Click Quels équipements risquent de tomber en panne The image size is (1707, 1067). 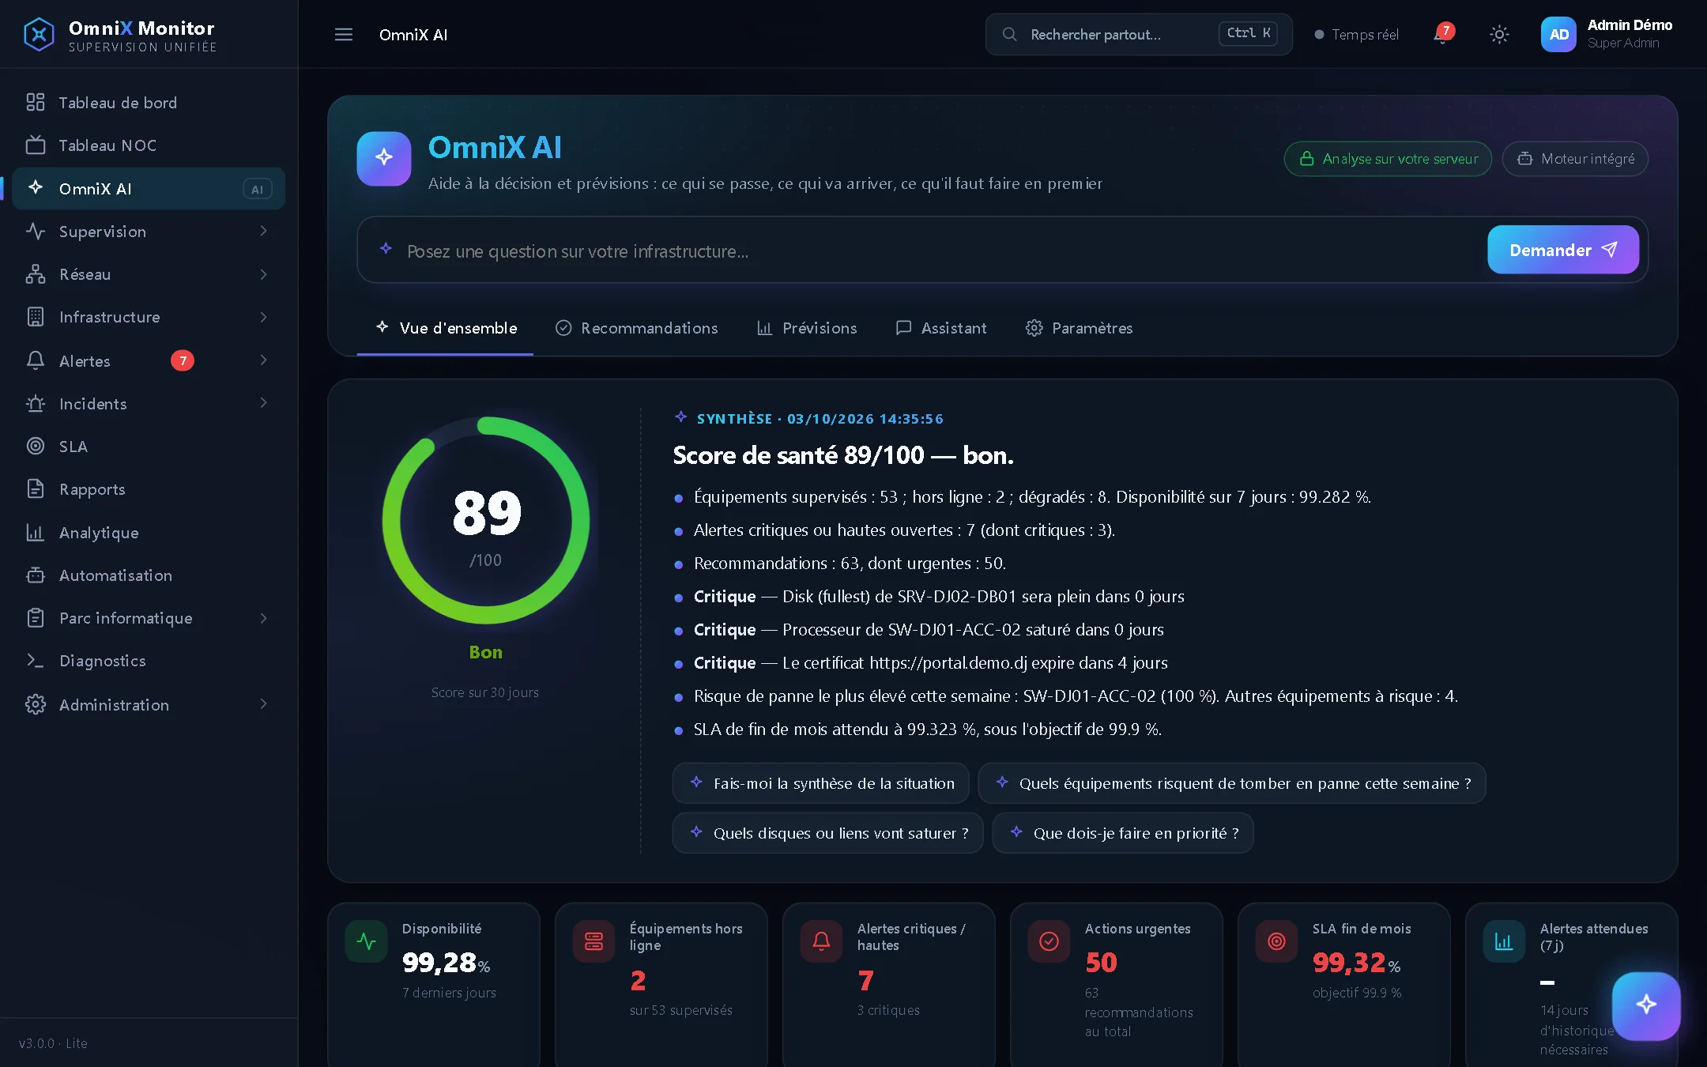(x=1231, y=783)
